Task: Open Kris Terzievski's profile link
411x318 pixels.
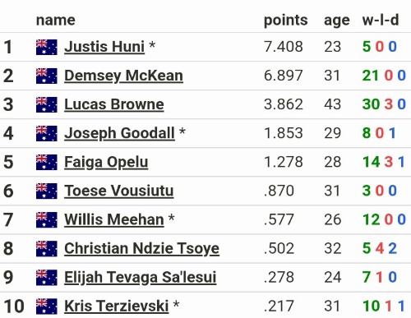Action: [117, 306]
